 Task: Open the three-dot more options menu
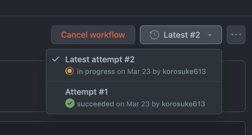(x=236, y=35)
